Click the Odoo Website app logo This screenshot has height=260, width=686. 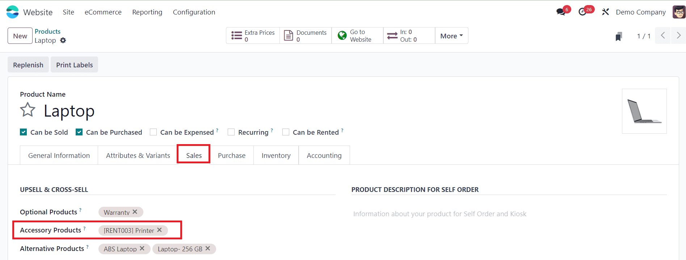(x=12, y=12)
